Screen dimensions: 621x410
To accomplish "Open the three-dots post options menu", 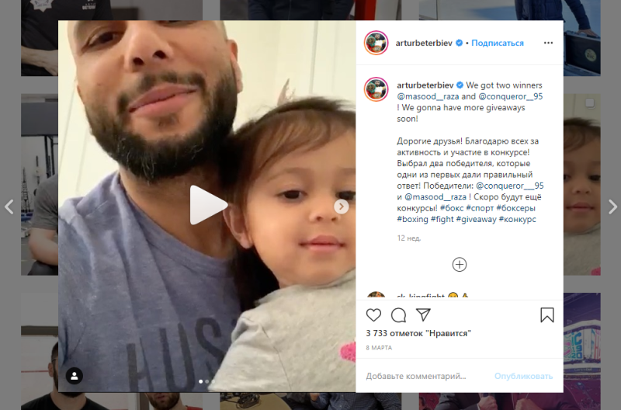I will (x=548, y=43).
